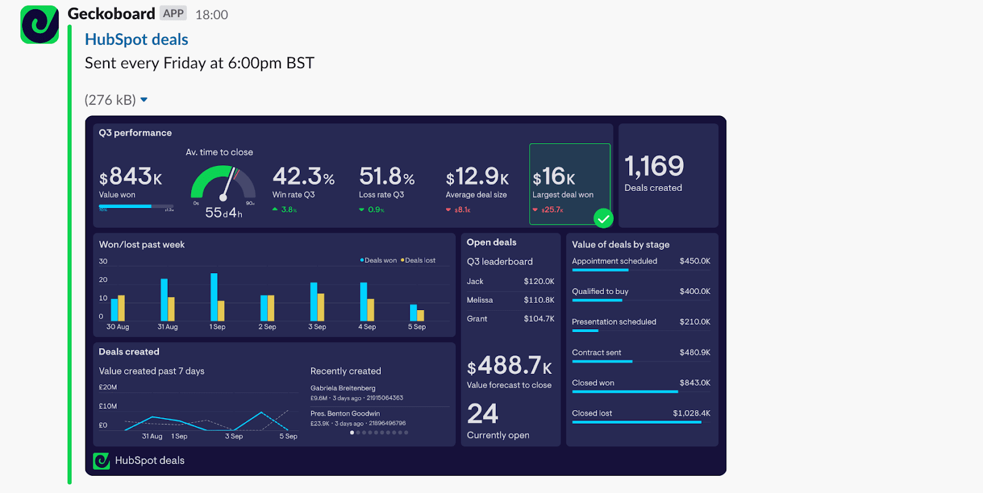Image resolution: width=983 pixels, height=493 pixels.
Task: Click the Value of deals by stage heading
Action: coord(621,244)
